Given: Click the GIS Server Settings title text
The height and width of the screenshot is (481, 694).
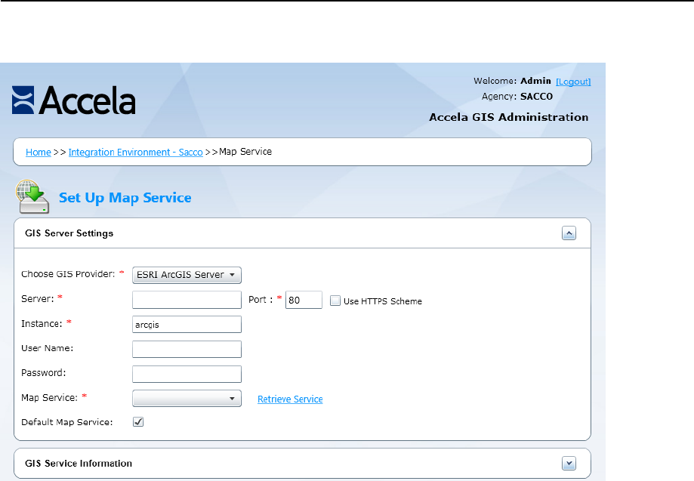Looking at the screenshot, I should tap(69, 233).
